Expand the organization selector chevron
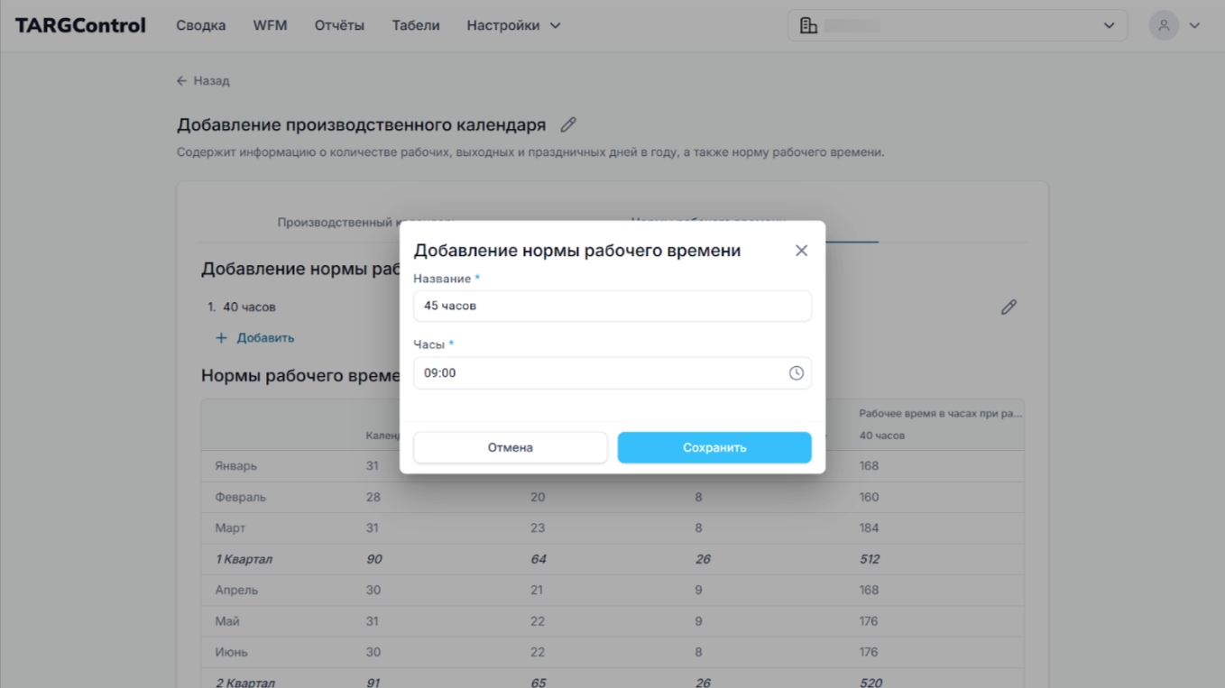Image resolution: width=1225 pixels, height=688 pixels. (x=1109, y=25)
